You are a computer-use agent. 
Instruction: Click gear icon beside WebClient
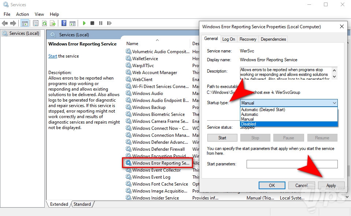(x=128, y=79)
